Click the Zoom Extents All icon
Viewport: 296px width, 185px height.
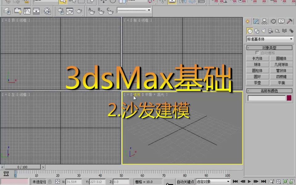(292, 182)
